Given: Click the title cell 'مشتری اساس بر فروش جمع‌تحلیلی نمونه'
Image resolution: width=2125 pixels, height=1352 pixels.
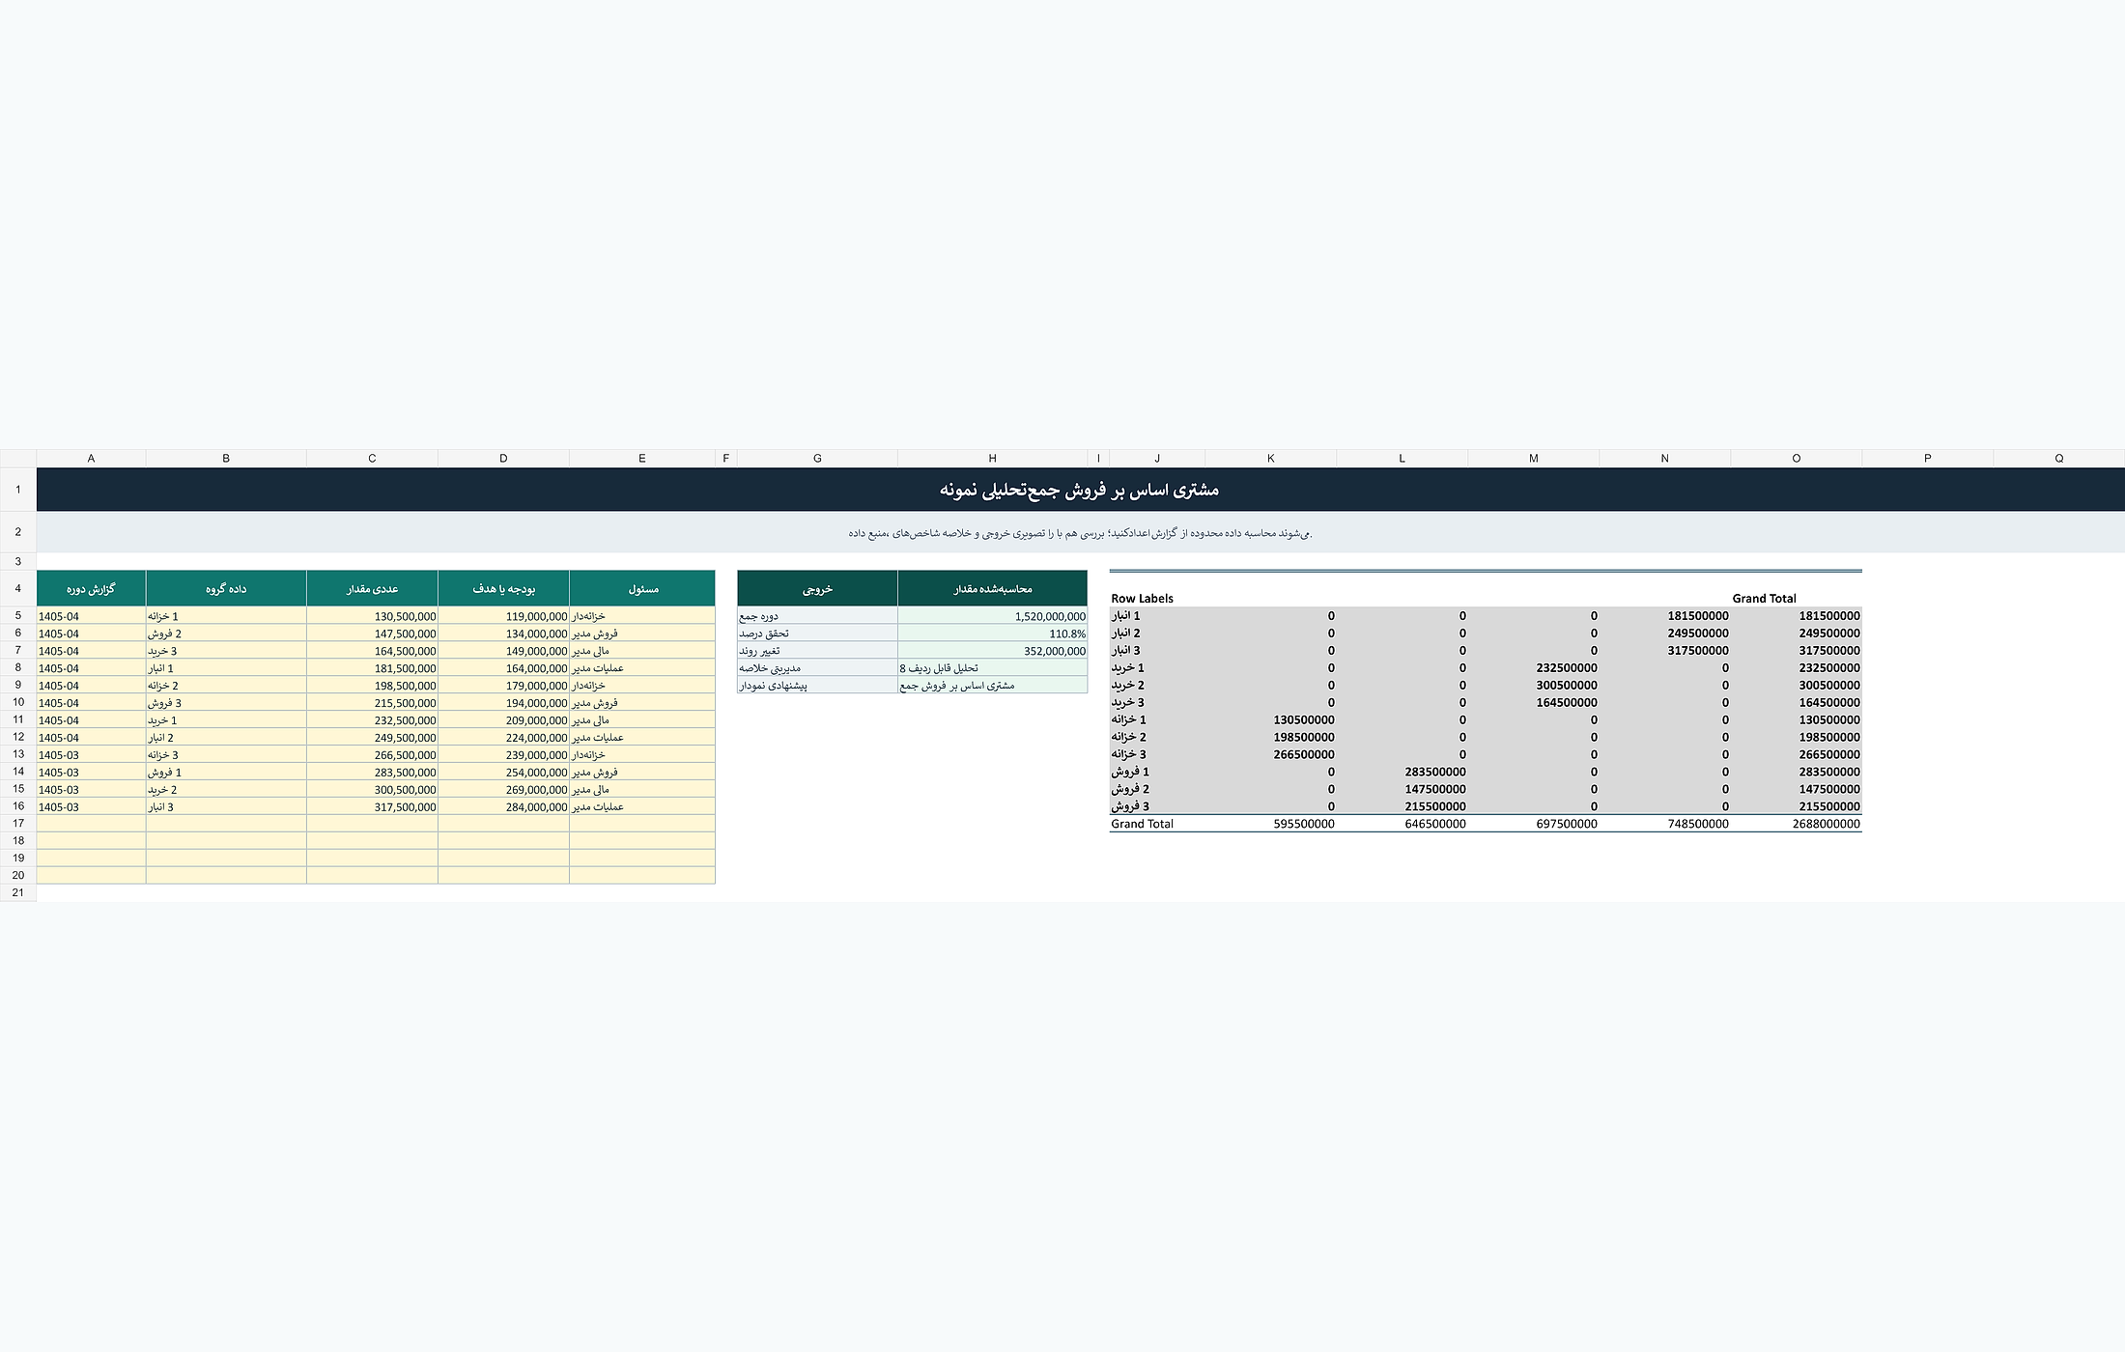Looking at the screenshot, I should click(x=1080, y=490).
